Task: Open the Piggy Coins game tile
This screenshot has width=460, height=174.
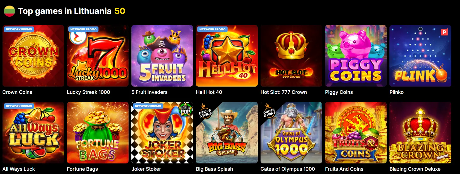Action: point(356,56)
